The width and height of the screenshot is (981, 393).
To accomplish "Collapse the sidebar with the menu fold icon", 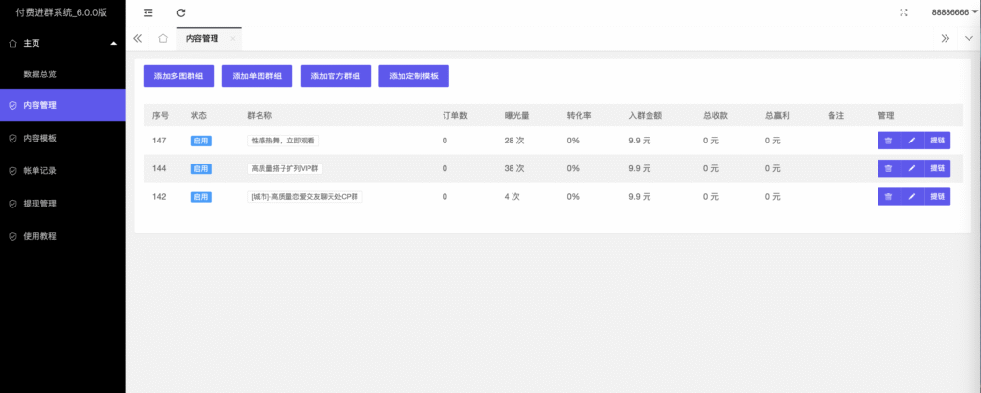I will pyautogui.click(x=148, y=12).
